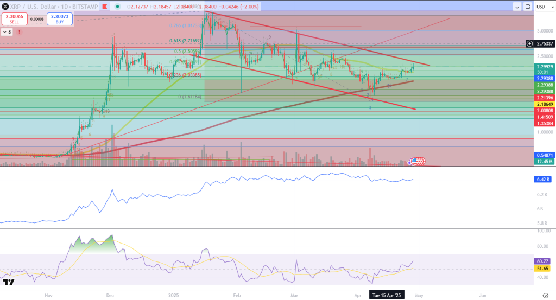Click the 6.42 B indicator value label
Viewport: 556px width, 300px height.
(x=543, y=179)
